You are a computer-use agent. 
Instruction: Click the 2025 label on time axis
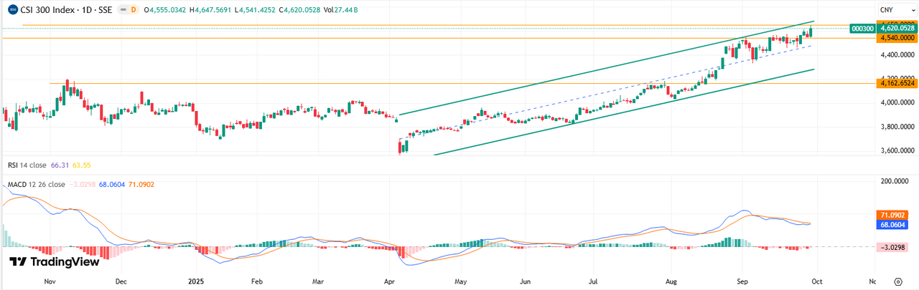[197, 282]
